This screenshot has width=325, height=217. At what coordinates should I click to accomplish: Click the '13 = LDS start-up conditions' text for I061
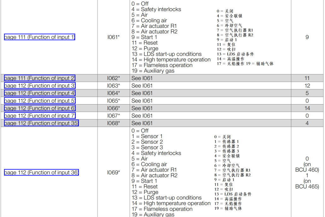166,54
